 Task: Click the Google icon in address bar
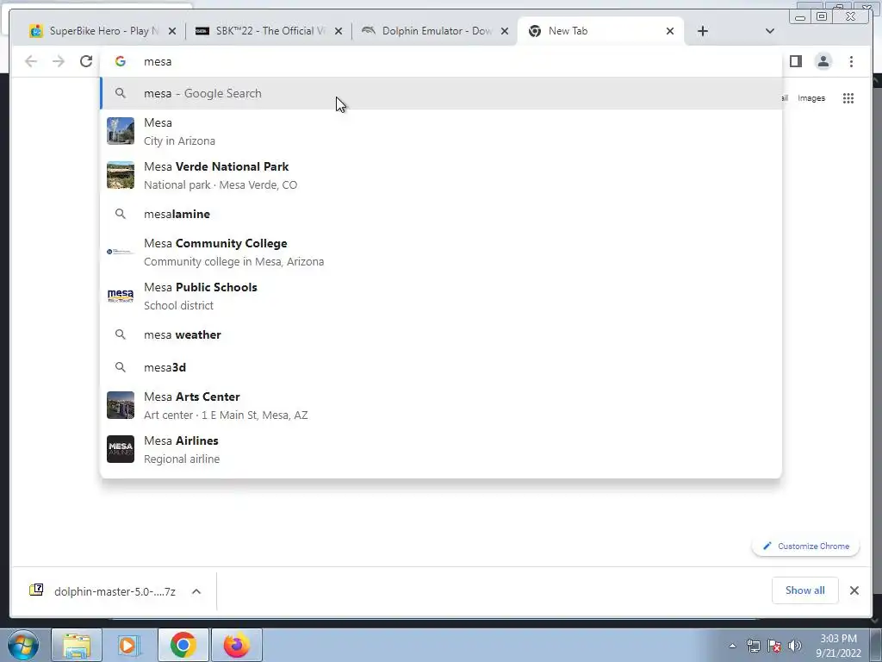121,61
